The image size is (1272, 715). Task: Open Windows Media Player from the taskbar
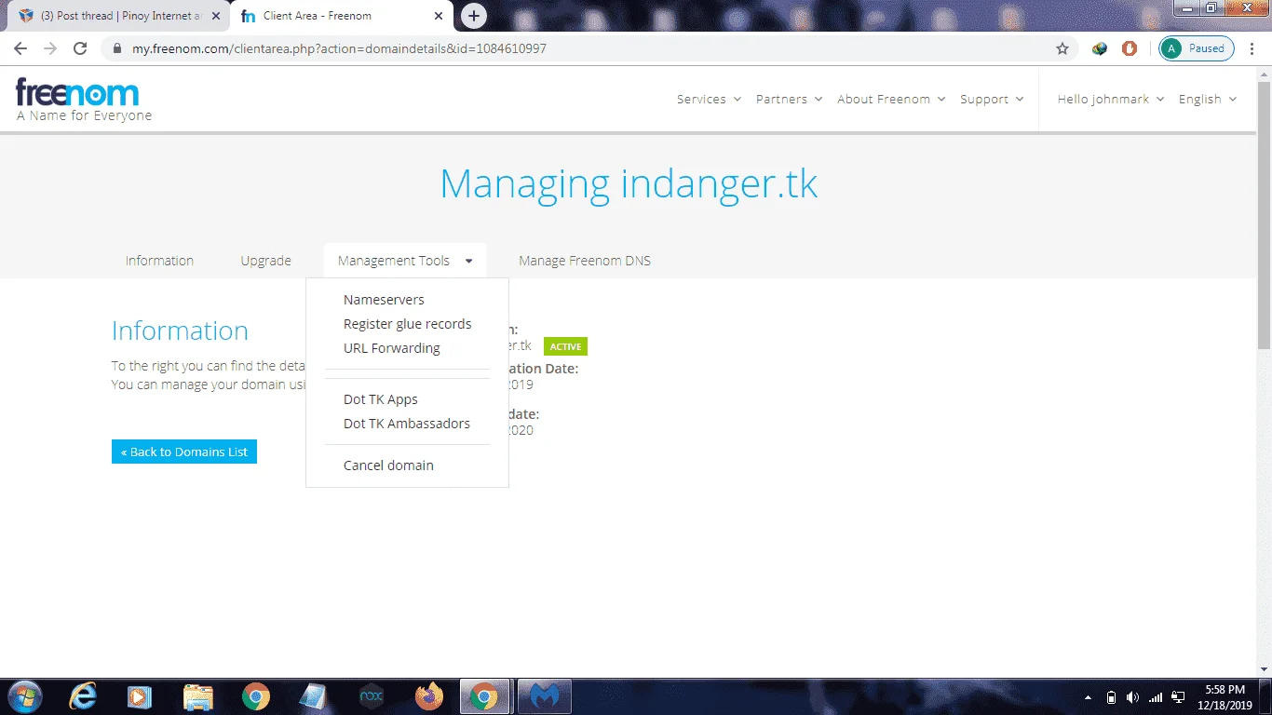click(140, 696)
